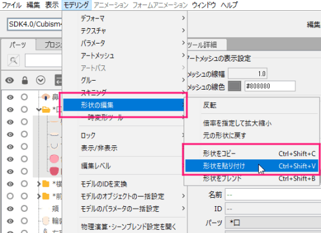Toggle eye icon on the light pink circle row

10,159
